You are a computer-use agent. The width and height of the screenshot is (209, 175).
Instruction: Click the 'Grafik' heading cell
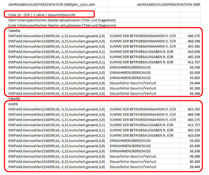tap(13, 104)
